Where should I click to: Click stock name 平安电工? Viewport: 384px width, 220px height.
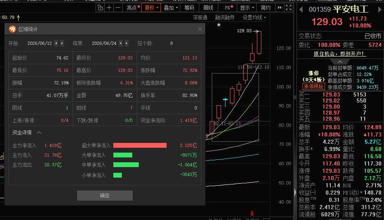[351, 9]
